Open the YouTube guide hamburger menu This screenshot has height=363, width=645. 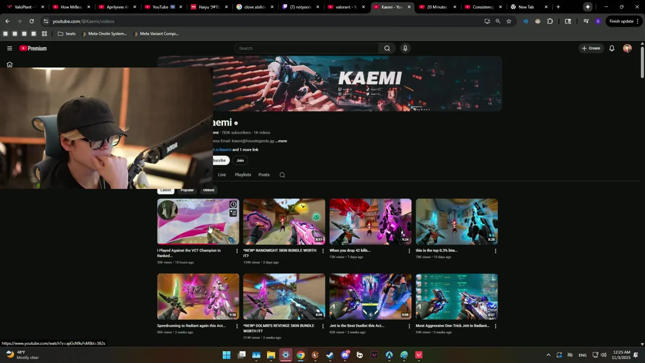coord(10,48)
